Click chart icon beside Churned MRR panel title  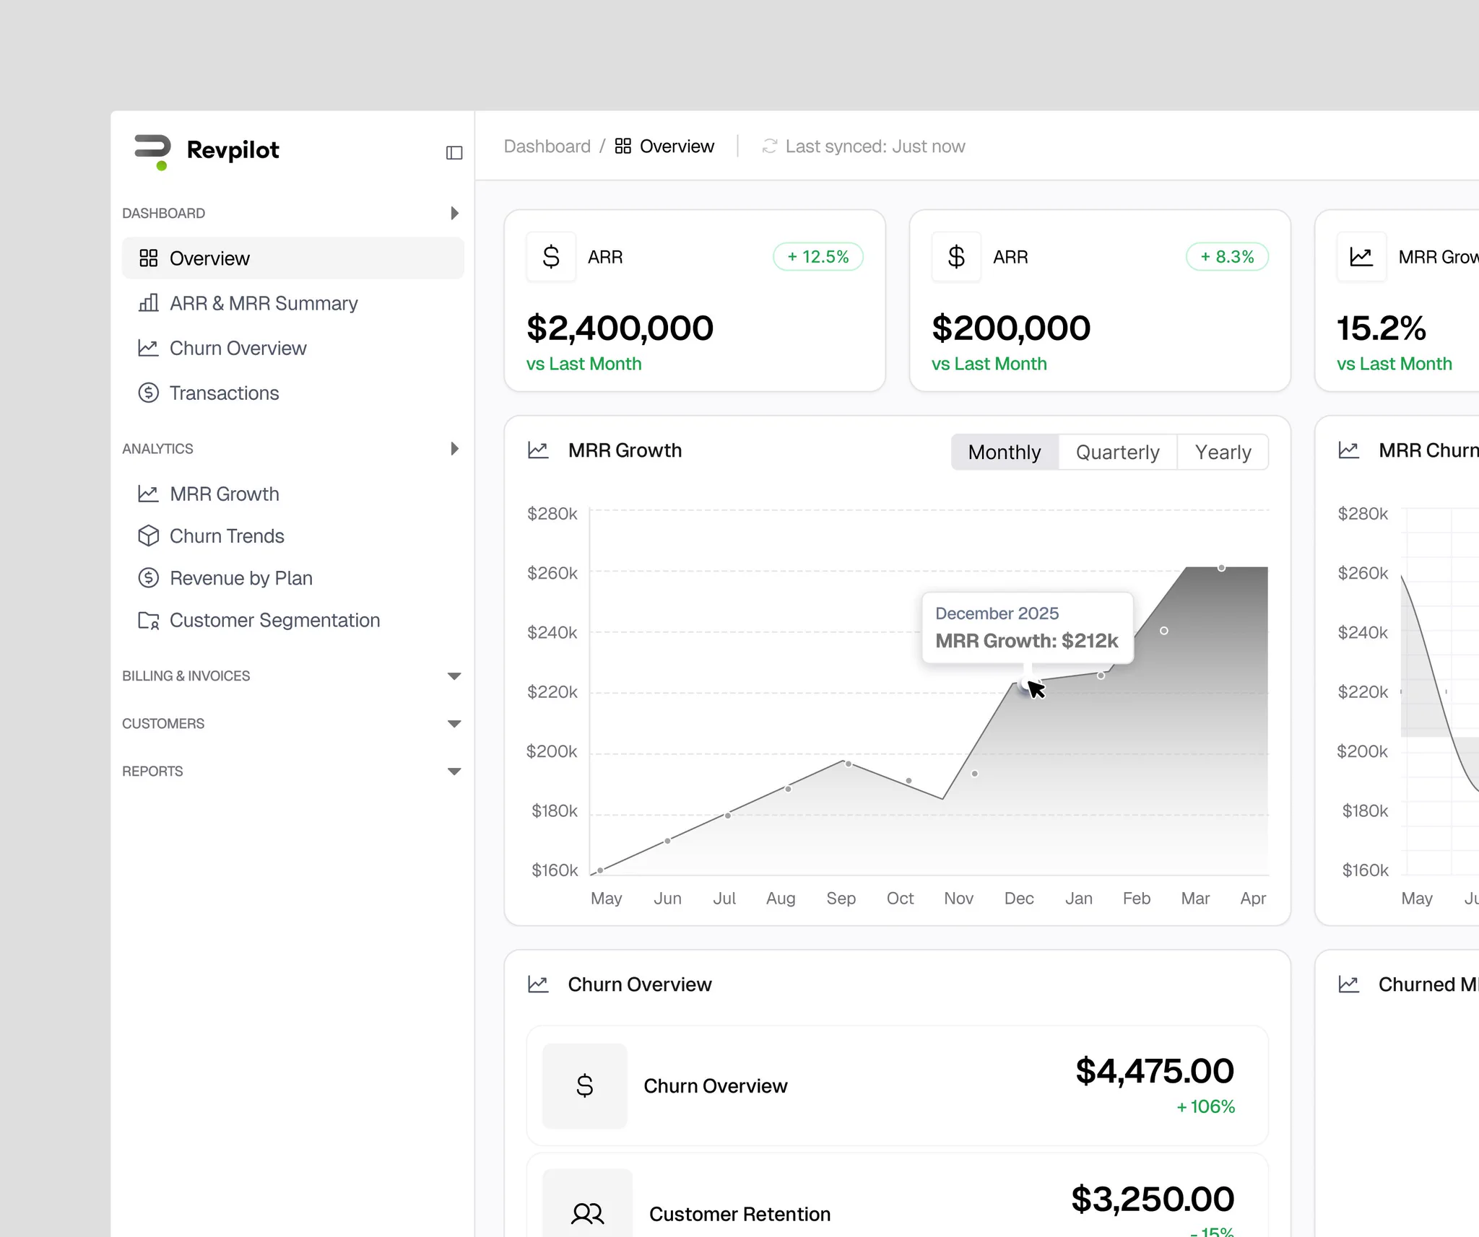[1348, 984]
